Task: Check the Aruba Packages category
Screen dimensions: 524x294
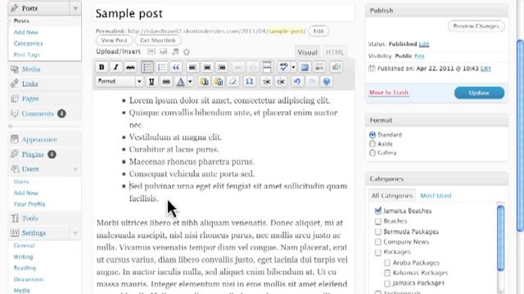Action: click(387, 263)
